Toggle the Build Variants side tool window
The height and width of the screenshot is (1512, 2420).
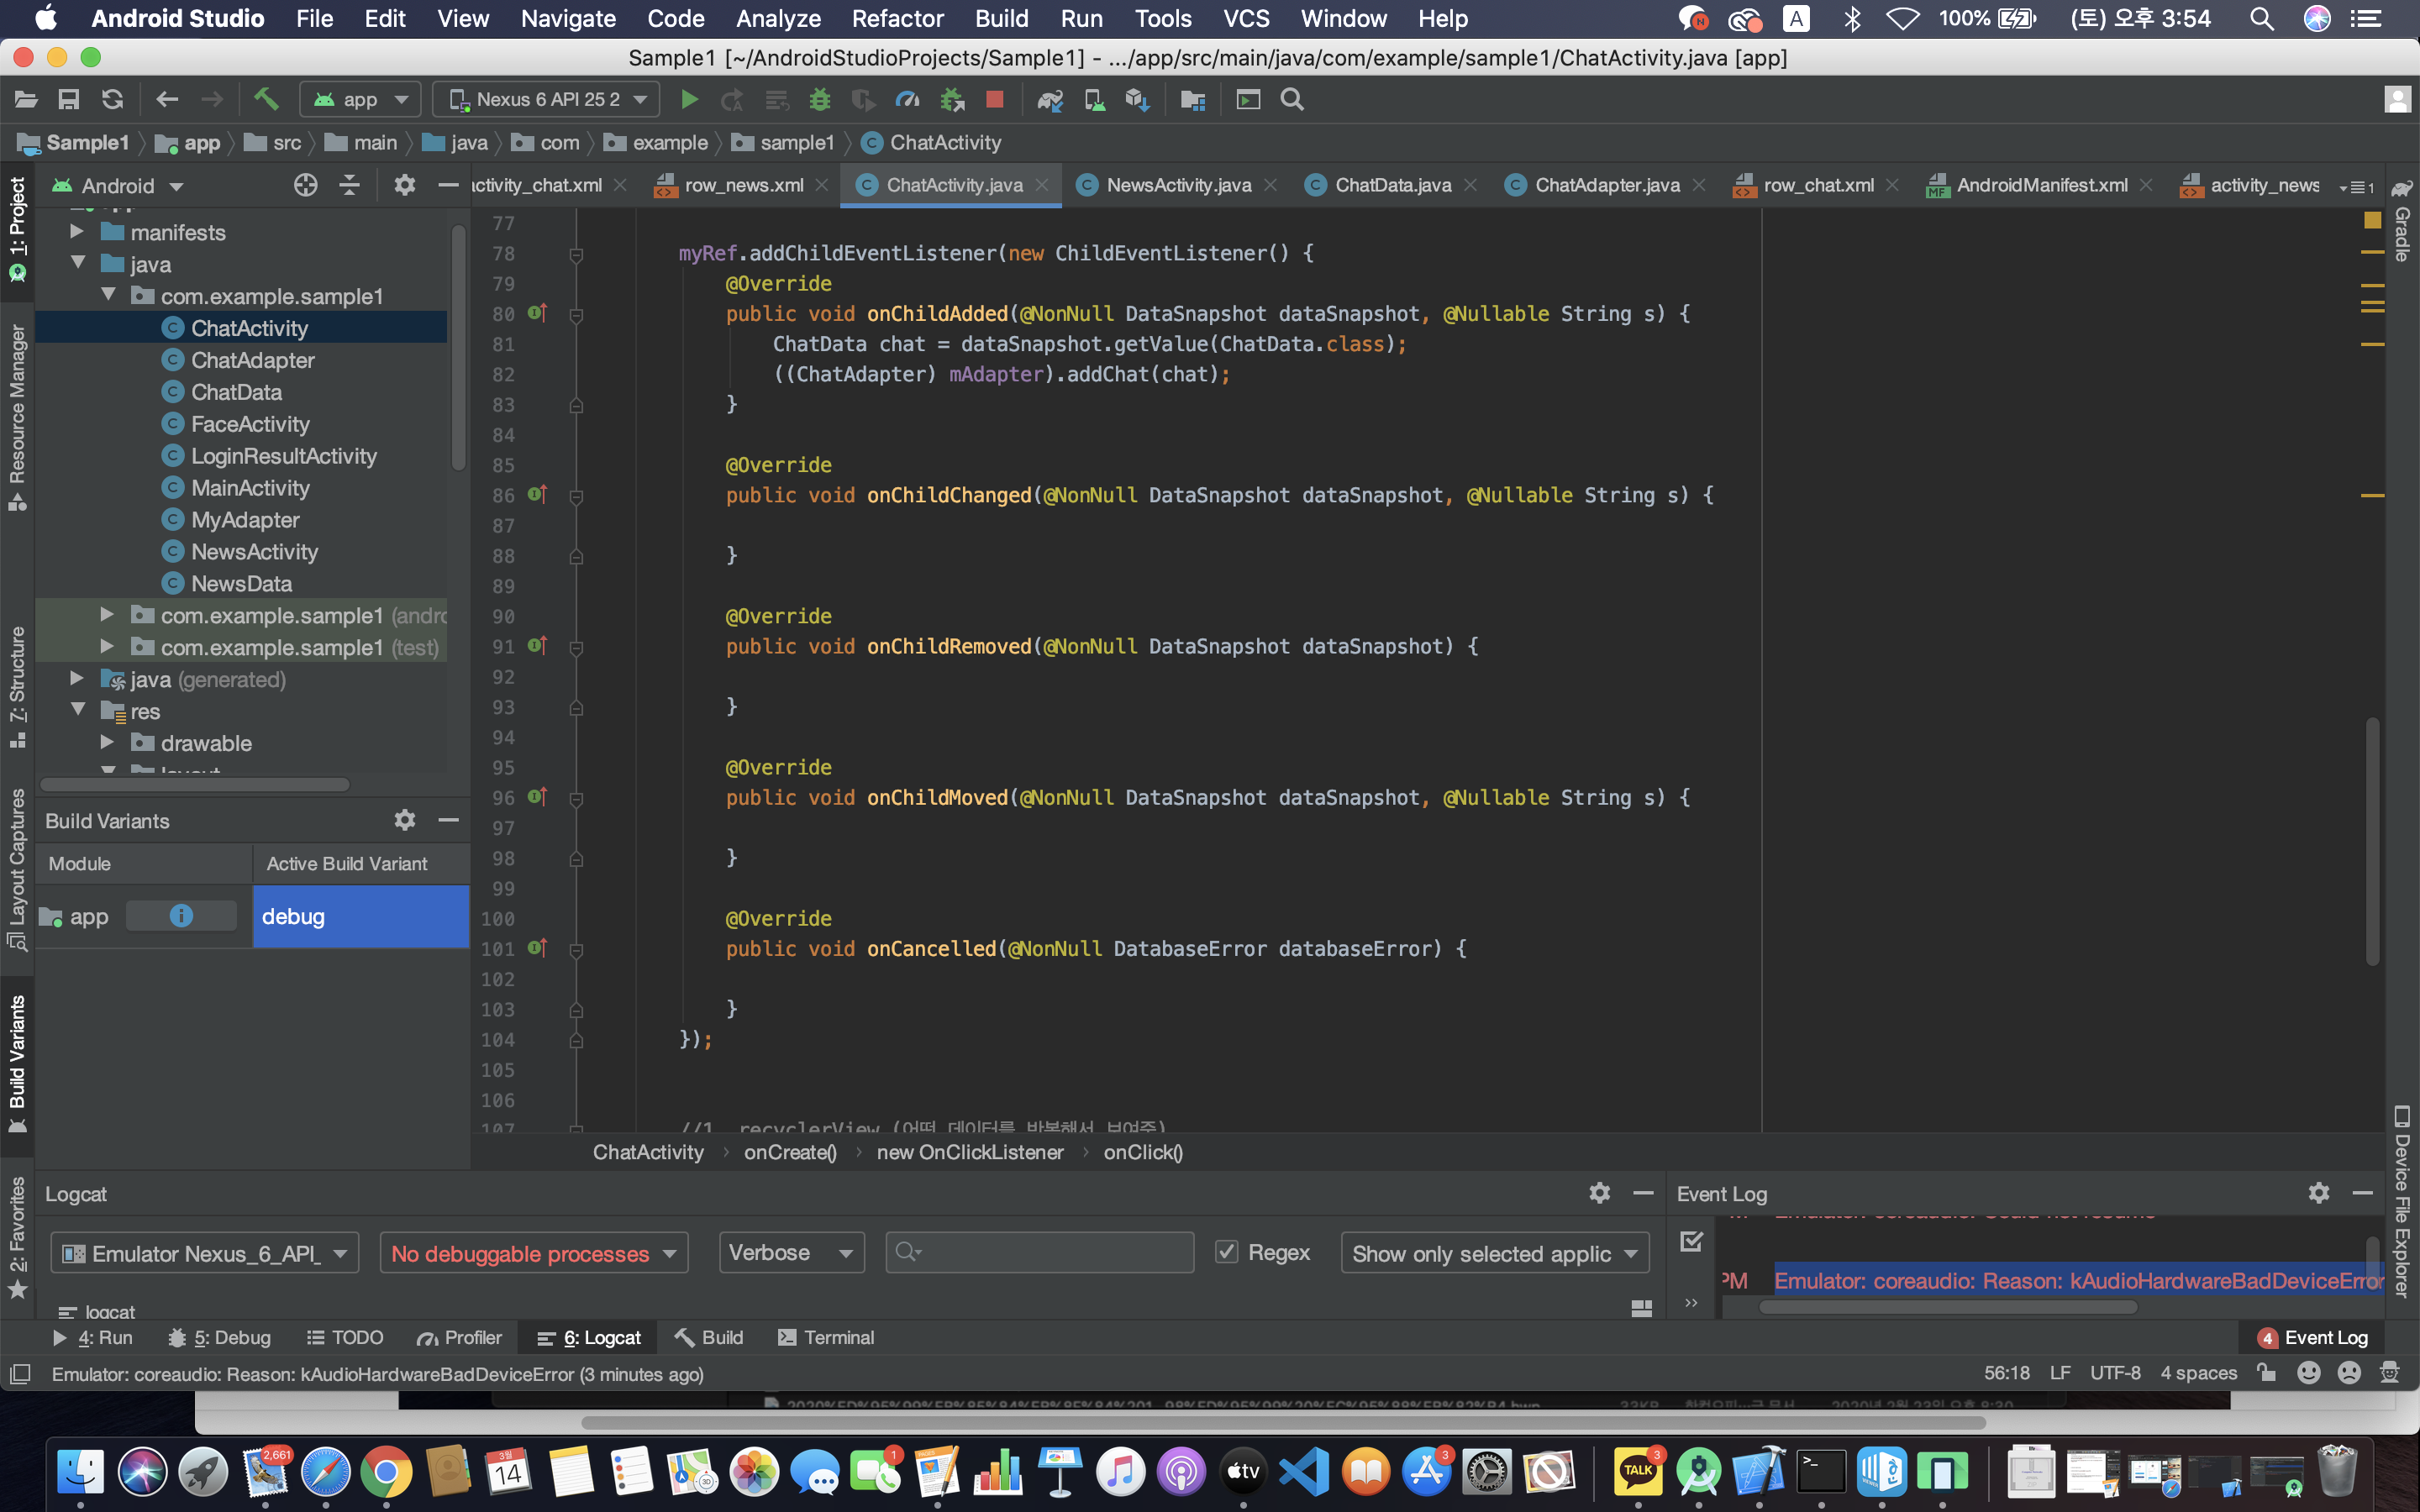click(17, 1060)
